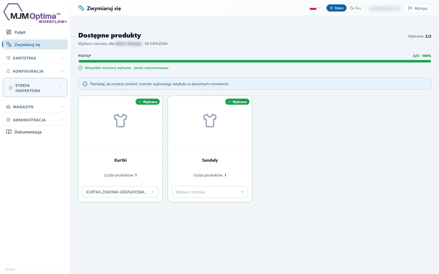Click the Konfiguracja sliders icon
This screenshot has width=439, height=274.
click(x=8, y=71)
